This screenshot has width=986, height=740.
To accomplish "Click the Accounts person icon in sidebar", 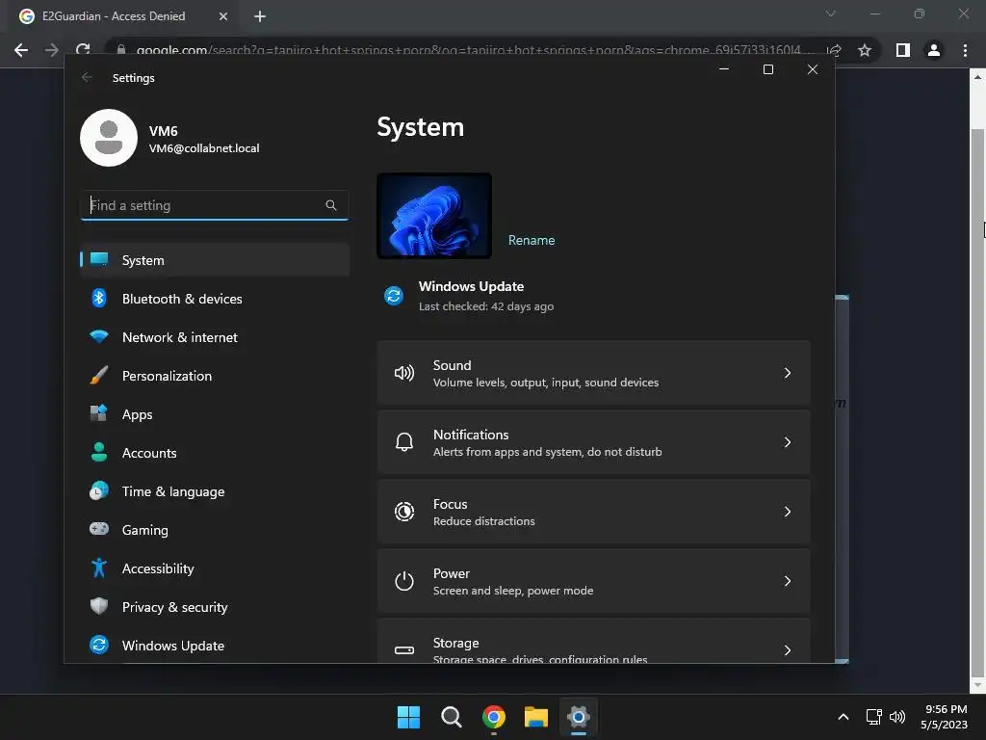I will tap(99, 452).
